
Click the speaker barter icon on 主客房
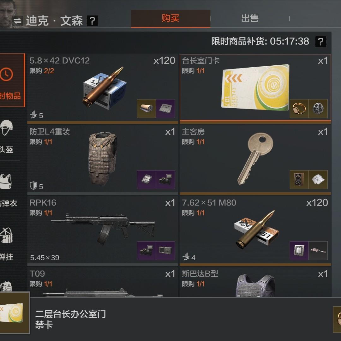tap(299, 180)
